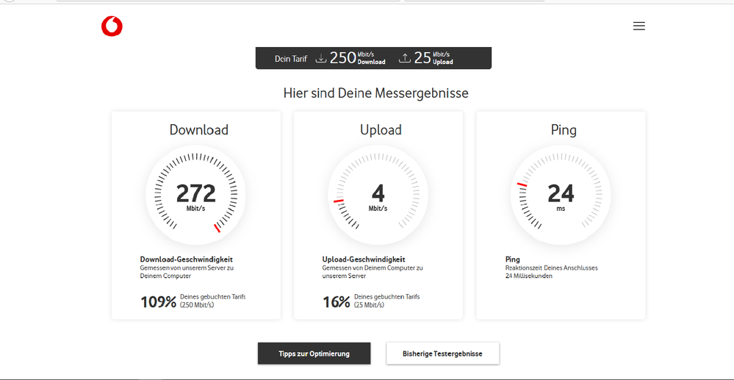Click the red marker on Ping gauge

click(x=522, y=184)
